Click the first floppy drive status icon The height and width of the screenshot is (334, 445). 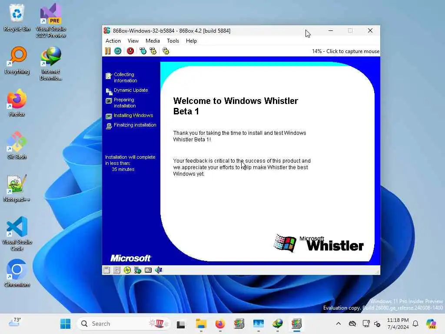point(106,270)
